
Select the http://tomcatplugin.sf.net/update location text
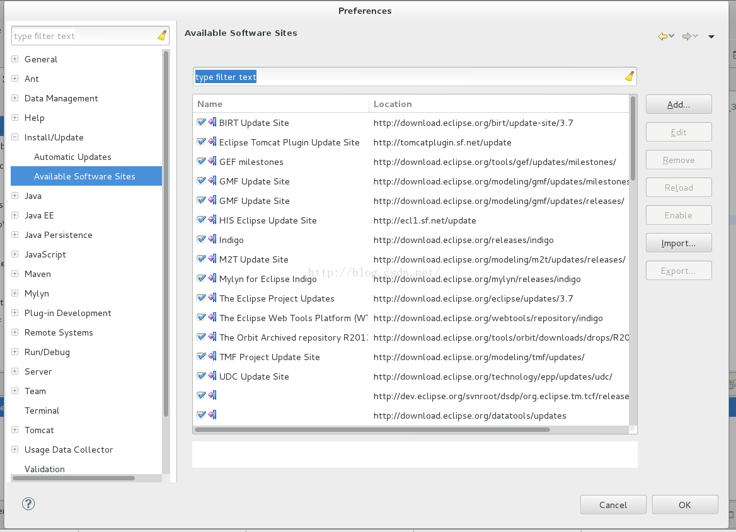point(442,142)
